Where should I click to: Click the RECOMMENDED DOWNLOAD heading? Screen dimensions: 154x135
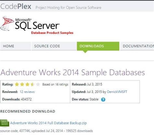[28, 111]
